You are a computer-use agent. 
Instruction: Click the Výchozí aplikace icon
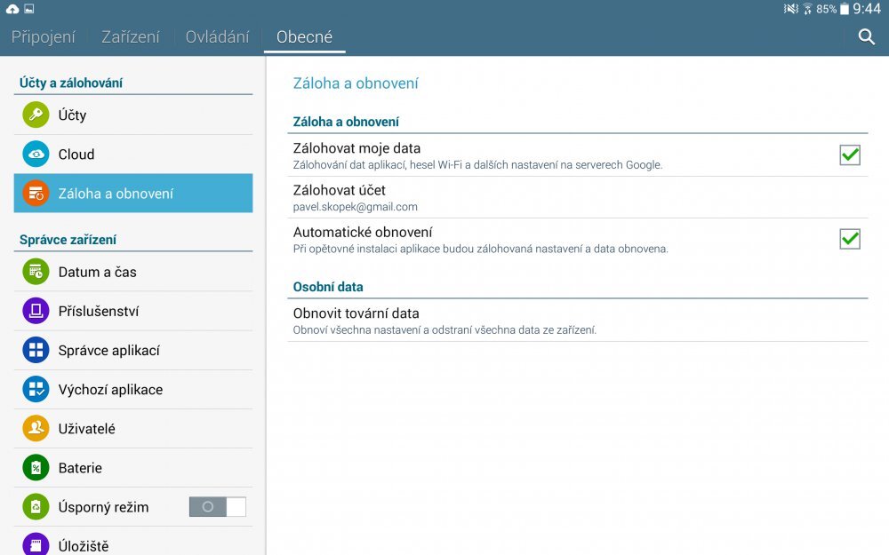[x=35, y=389]
